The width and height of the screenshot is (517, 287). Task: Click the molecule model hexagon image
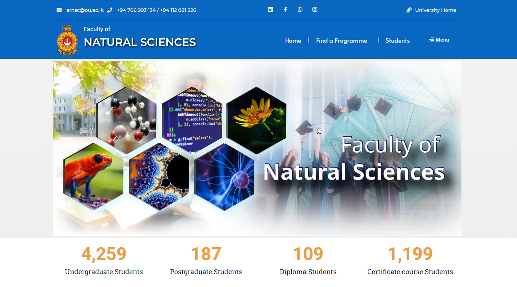click(x=126, y=120)
